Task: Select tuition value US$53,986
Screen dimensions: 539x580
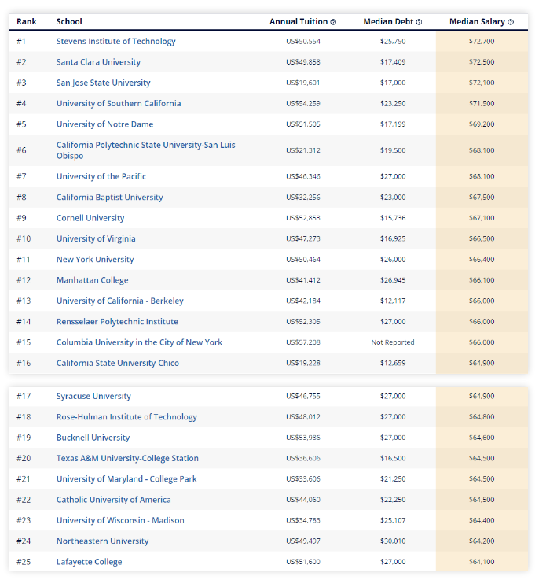Action: 303,438
